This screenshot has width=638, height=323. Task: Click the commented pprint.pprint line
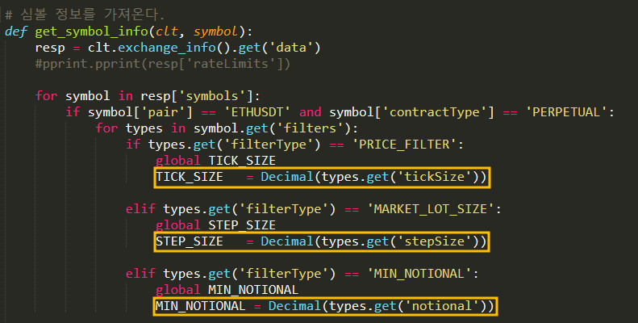(163, 64)
